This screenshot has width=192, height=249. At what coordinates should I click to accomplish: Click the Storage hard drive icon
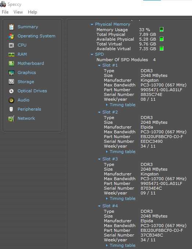[x=11, y=82]
